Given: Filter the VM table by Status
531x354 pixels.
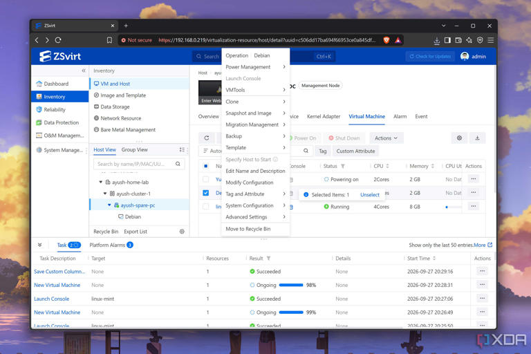Looking at the screenshot, I should (x=343, y=166).
